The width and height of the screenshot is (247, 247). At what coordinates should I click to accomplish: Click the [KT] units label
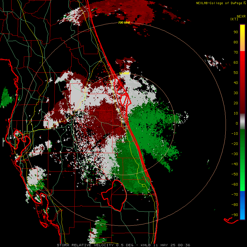click(234, 19)
